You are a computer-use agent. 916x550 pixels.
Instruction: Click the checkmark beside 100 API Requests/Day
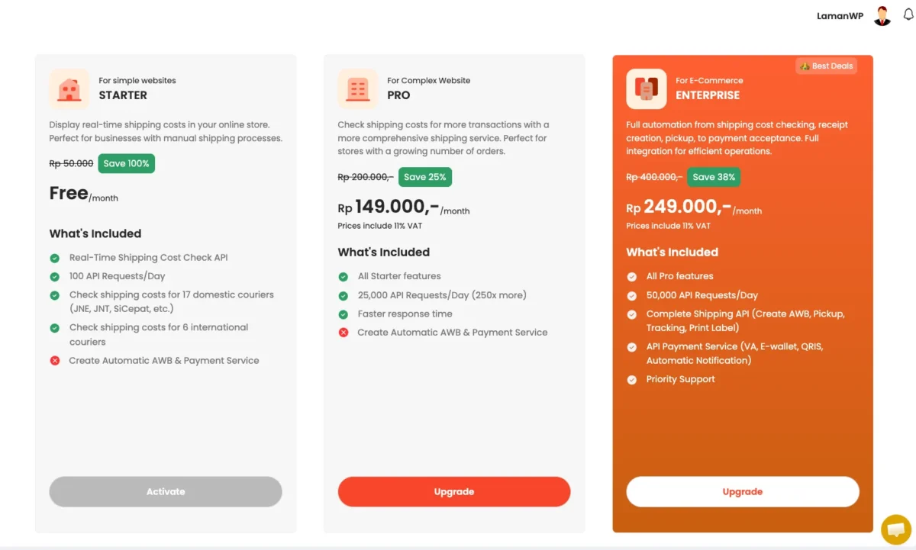pyautogui.click(x=54, y=276)
